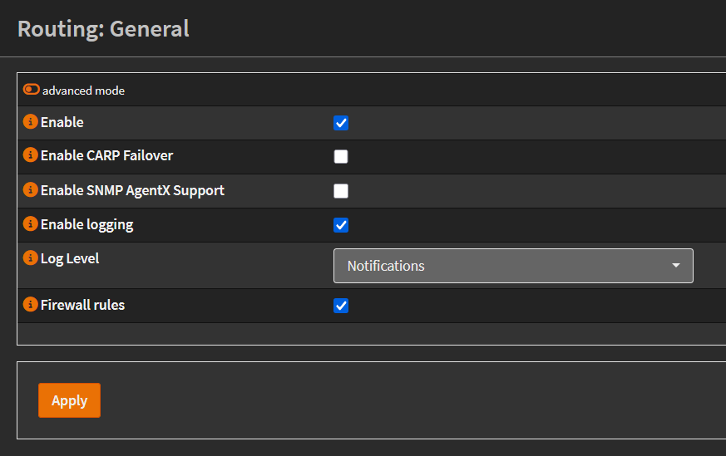Viewport: 726px width, 456px height.
Task: Check the Enable SNMP AgentX Support box
Action: (x=341, y=192)
